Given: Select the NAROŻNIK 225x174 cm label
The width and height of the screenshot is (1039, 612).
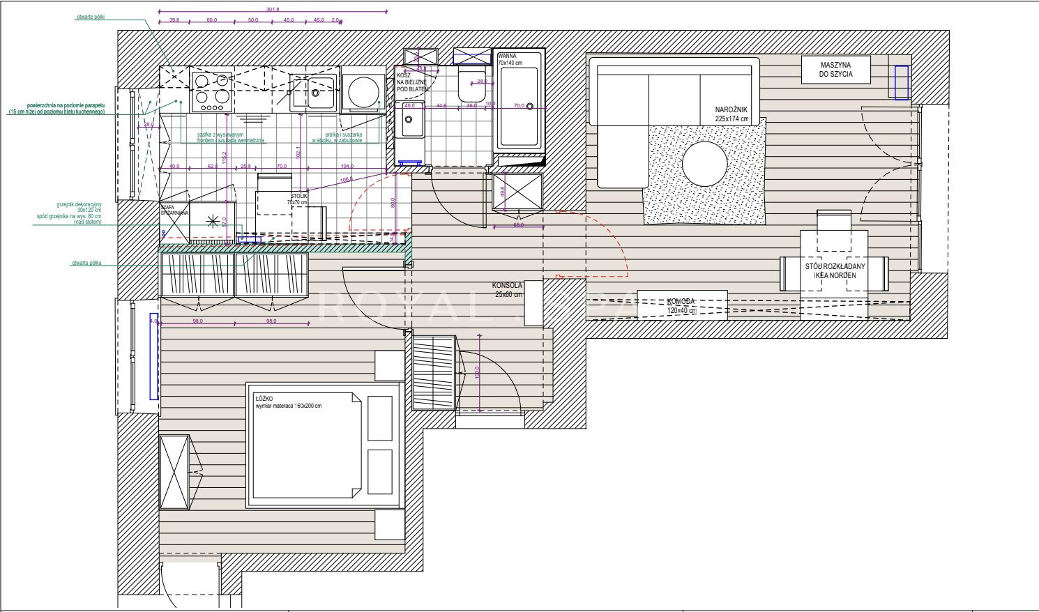Looking at the screenshot, I should click(731, 114).
